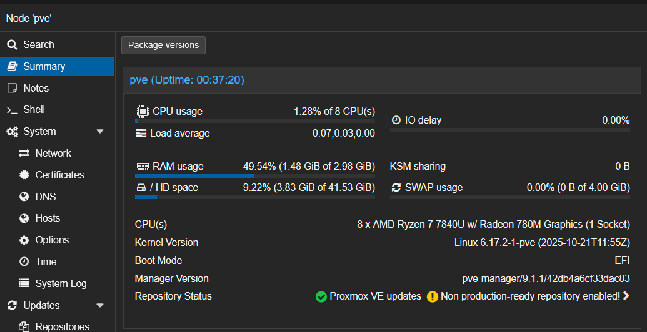Click the Network arrows icon
This screenshot has width=647, height=332.
[24, 154]
